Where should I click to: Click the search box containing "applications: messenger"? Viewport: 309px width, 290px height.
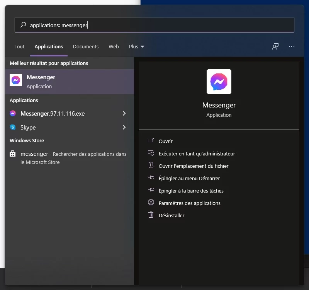(x=154, y=25)
